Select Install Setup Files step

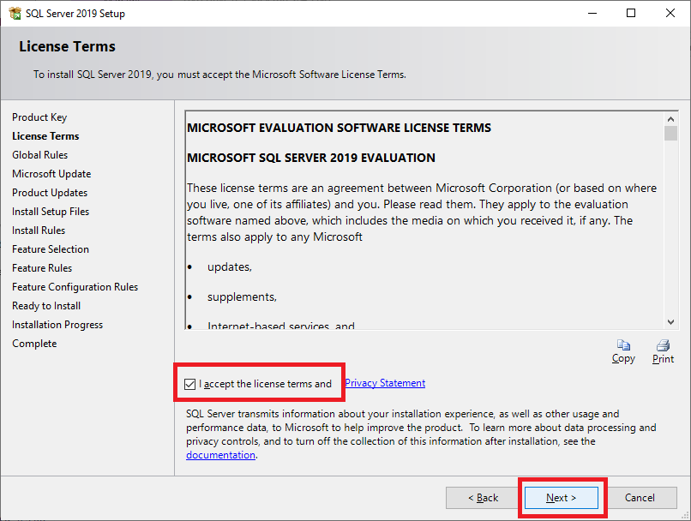pos(51,212)
